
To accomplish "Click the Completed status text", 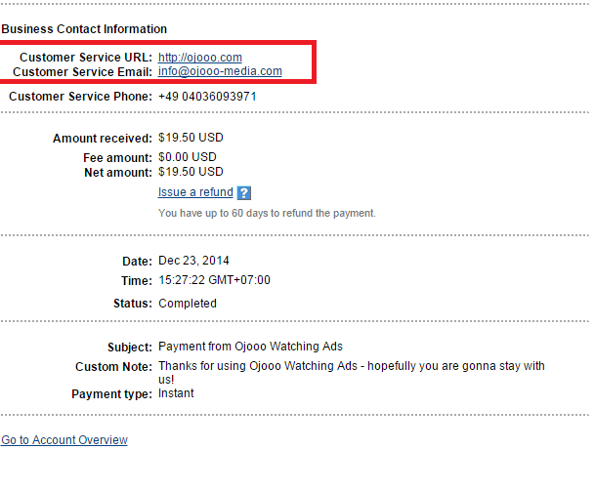I will coord(188,304).
